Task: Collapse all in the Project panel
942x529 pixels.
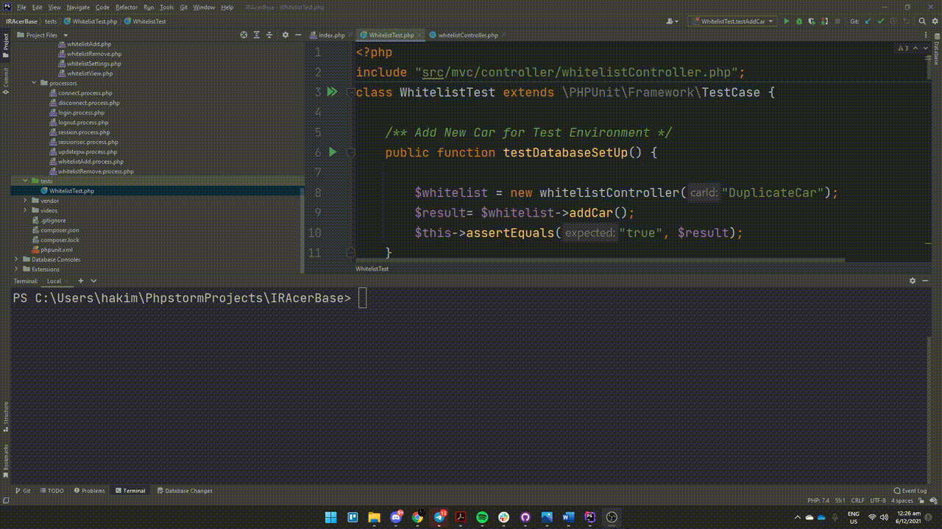Action: point(271,35)
